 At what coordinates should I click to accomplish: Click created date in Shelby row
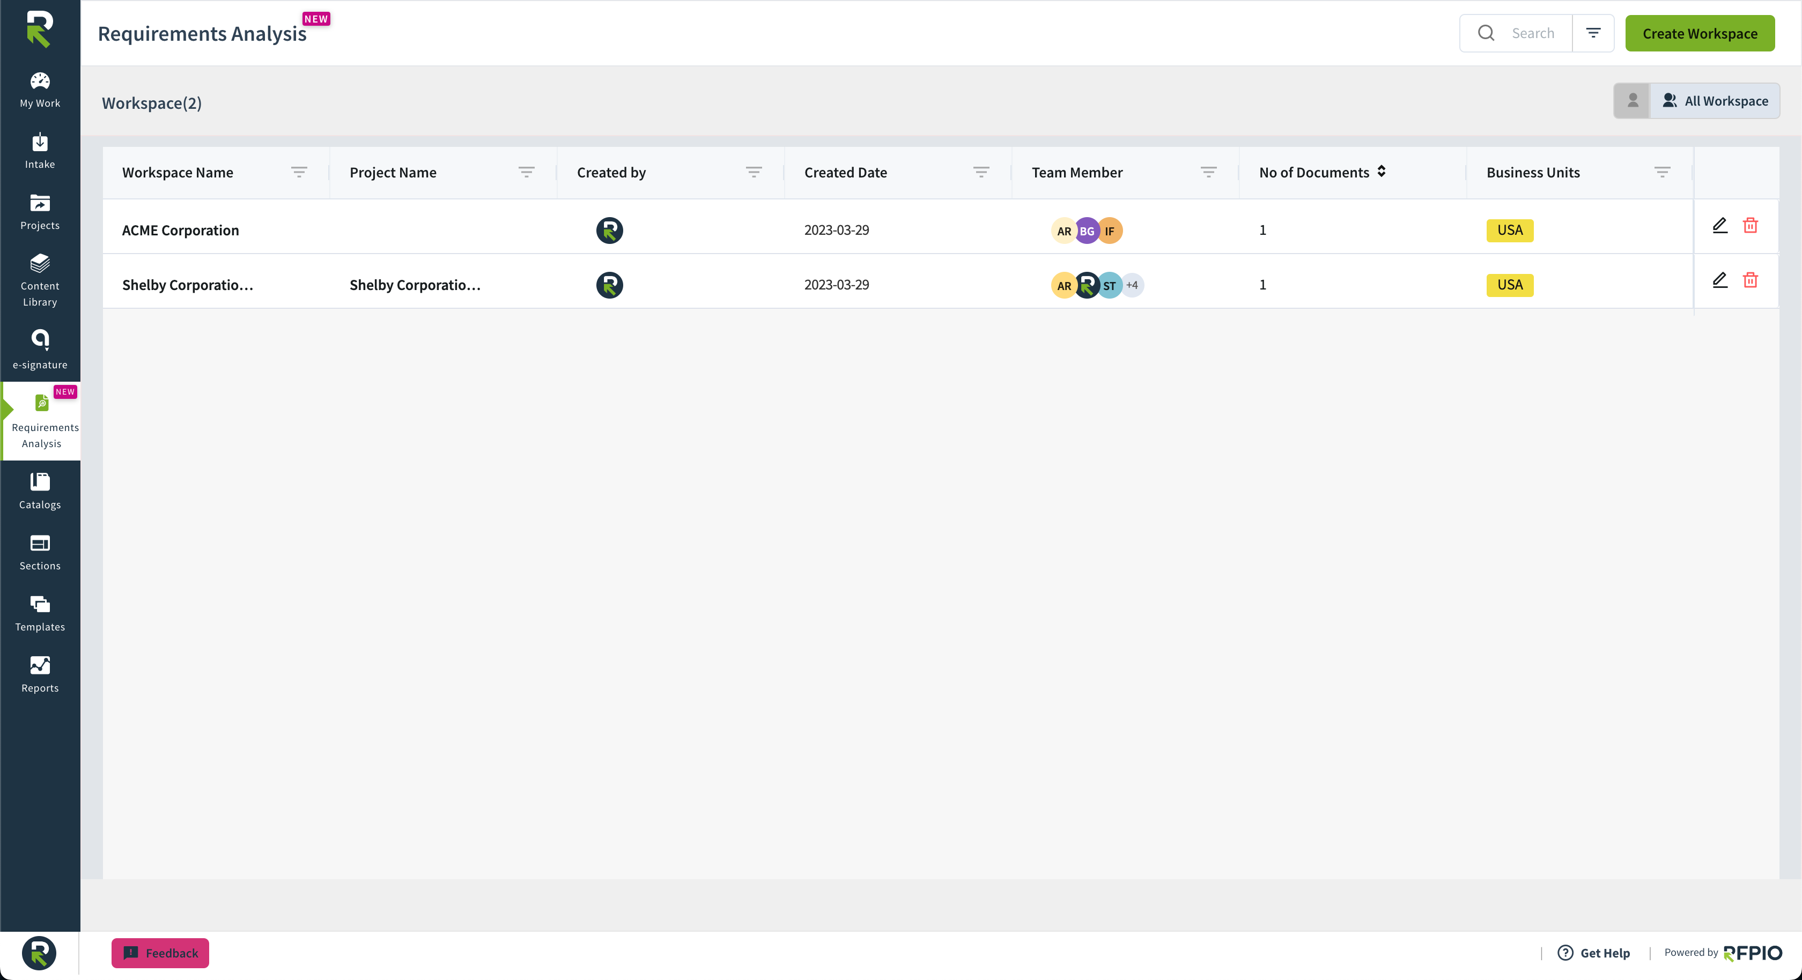click(x=837, y=285)
